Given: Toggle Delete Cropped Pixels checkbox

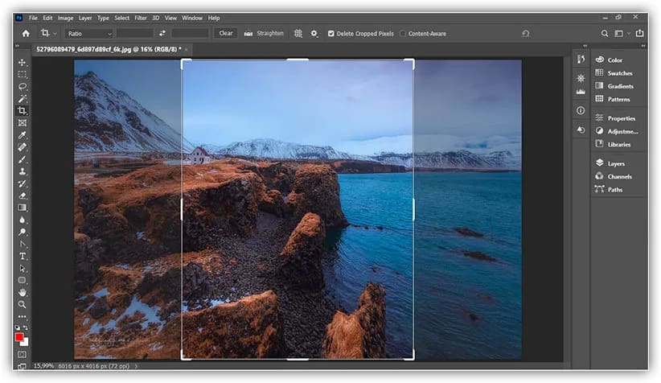Looking at the screenshot, I should pos(331,33).
